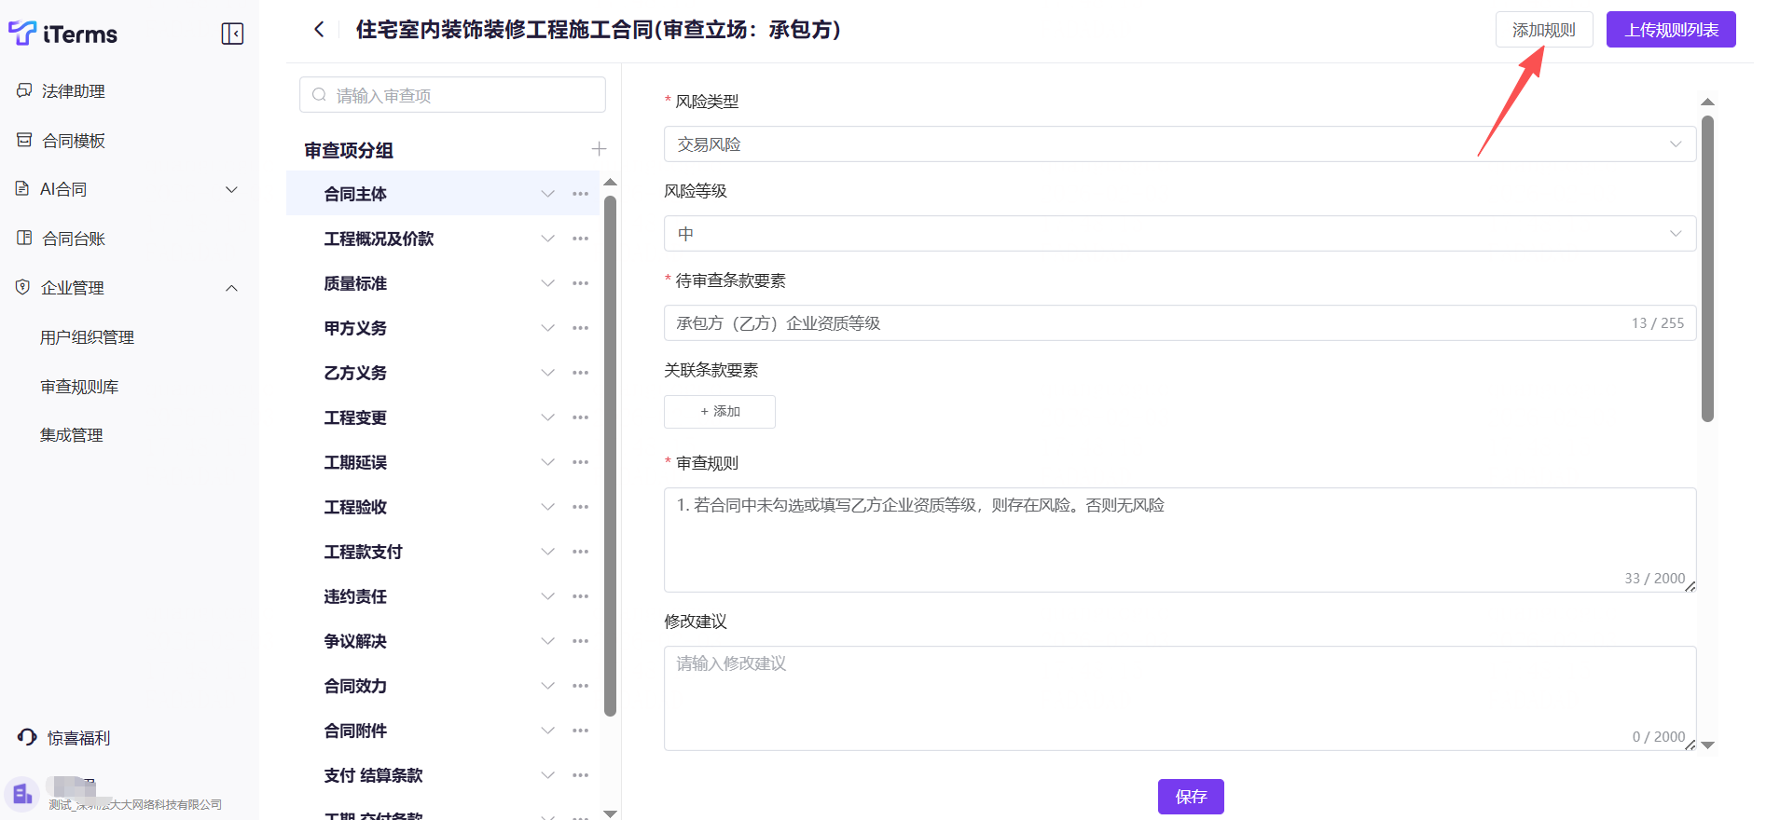Click the 待审查条款要素 input field
This screenshot has width=1780, height=820.
click(1180, 322)
